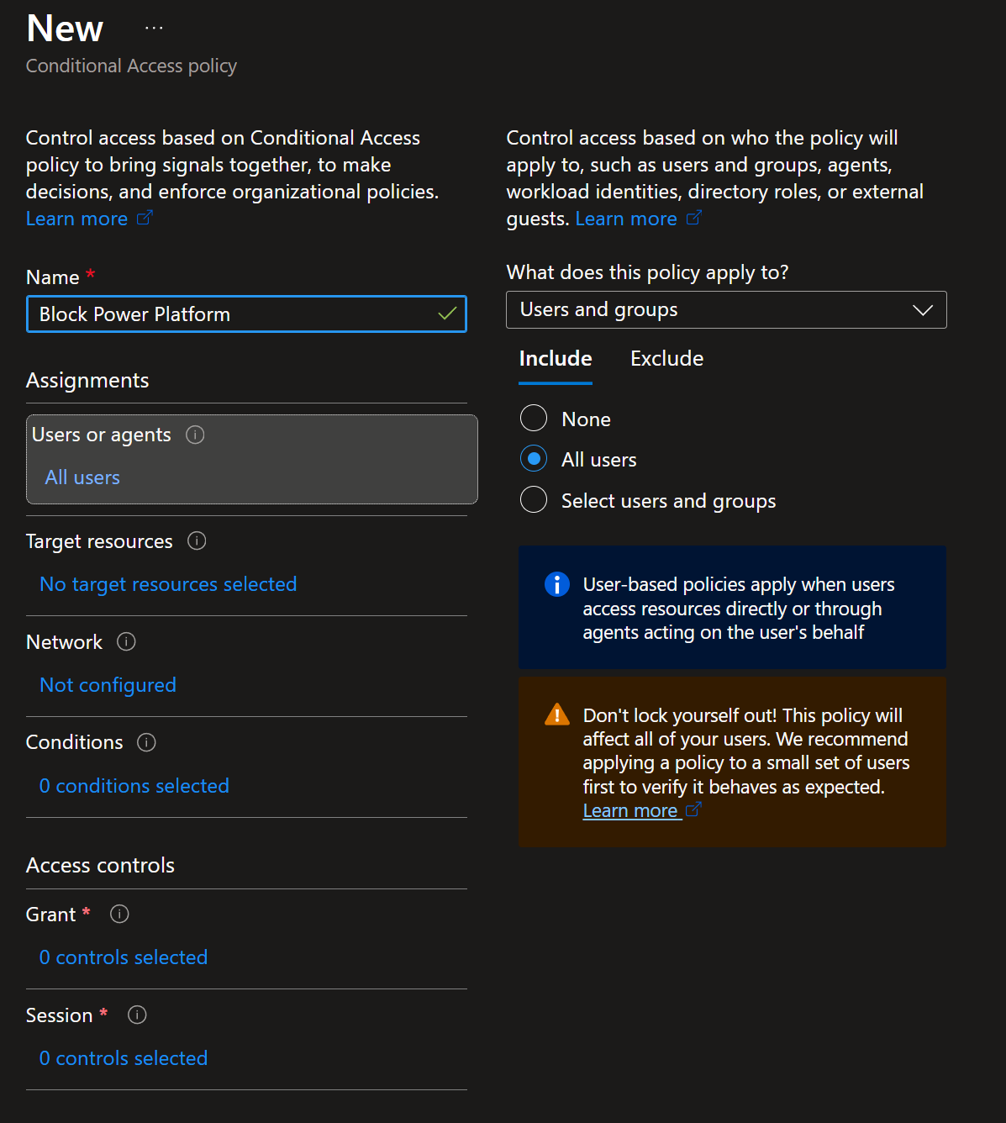This screenshot has width=1006, height=1123.
Task: Click external link icon in warning banner
Action: pos(693,809)
